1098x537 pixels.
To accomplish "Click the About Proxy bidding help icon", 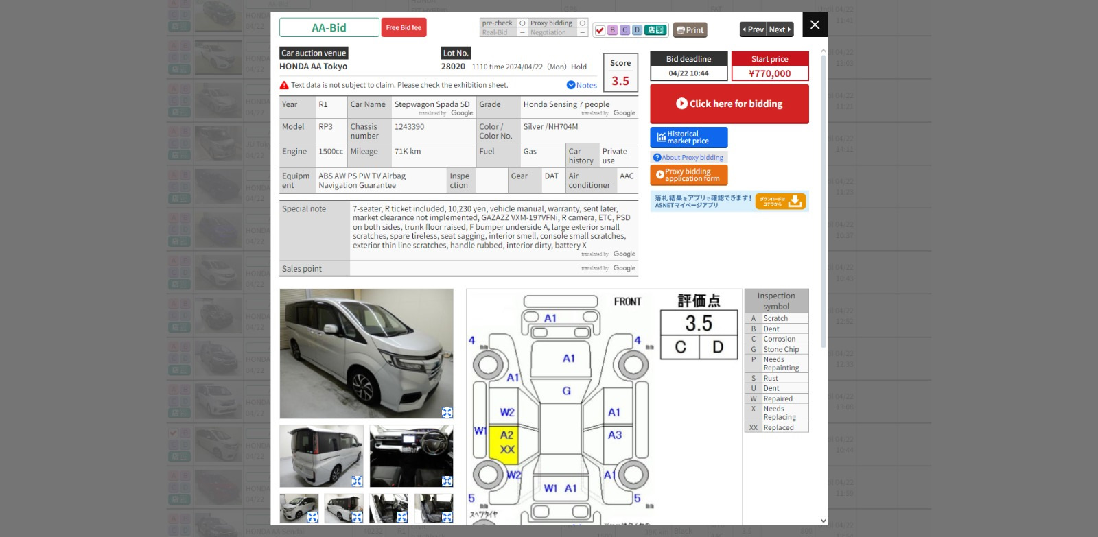I will coord(657,157).
